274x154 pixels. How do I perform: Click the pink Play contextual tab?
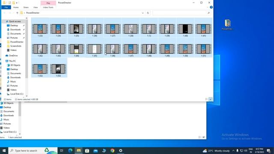tap(48, 3)
